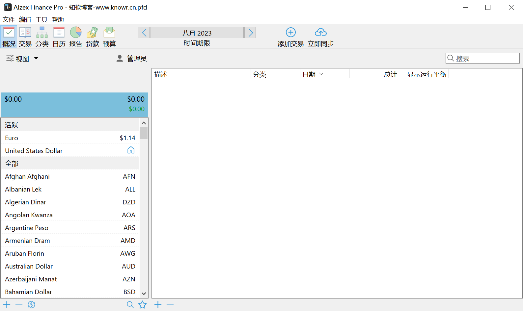Search currencies with magnifier icon

click(130, 305)
